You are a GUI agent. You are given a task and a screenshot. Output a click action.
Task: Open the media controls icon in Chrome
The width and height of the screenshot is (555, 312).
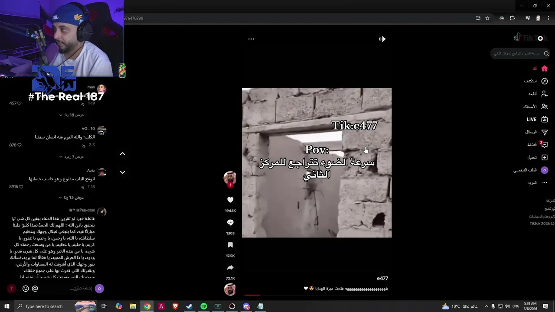tap(528, 18)
